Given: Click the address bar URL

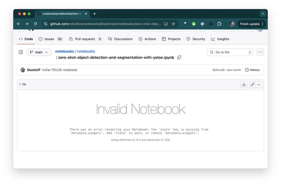Looking at the screenshot, I should click(105, 24).
